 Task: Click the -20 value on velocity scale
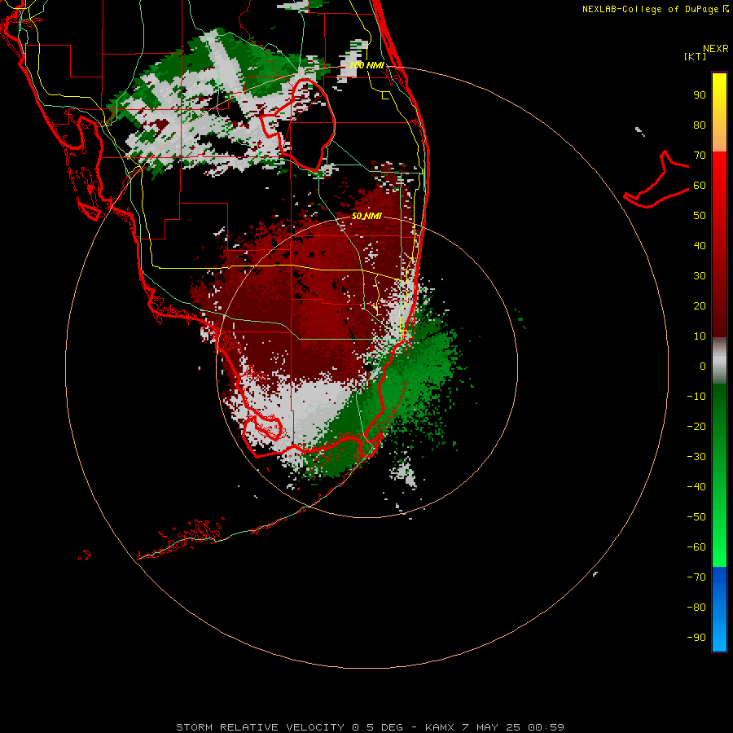(696, 426)
